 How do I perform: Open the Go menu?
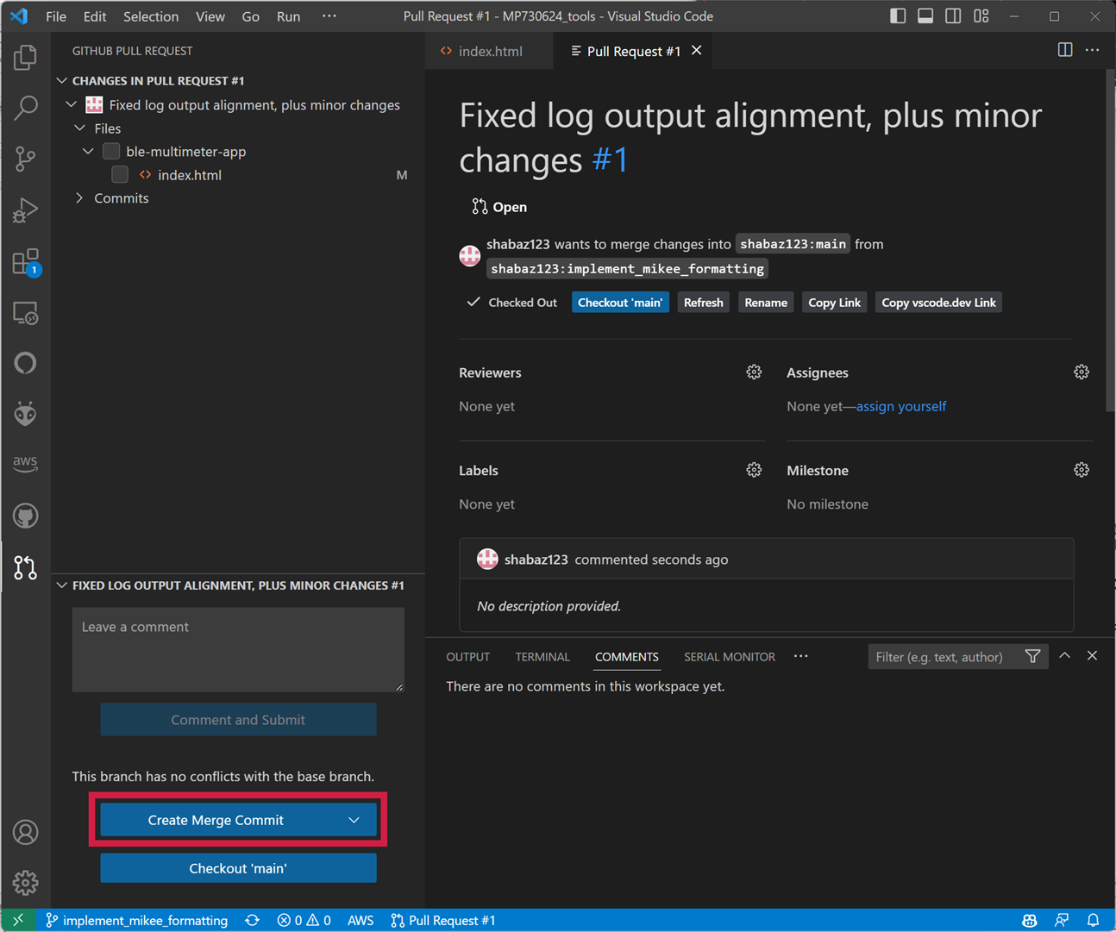(250, 16)
